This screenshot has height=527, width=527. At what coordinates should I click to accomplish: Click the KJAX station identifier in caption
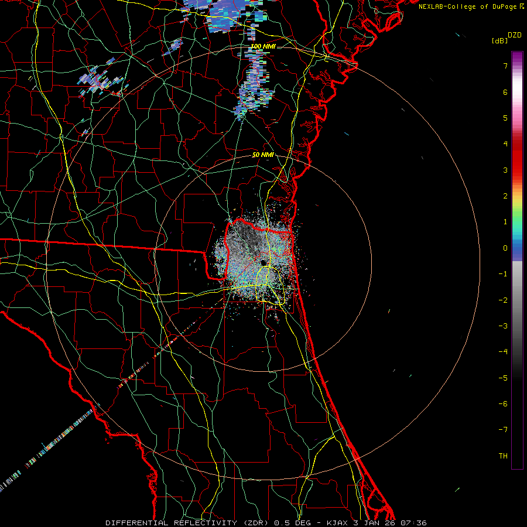(x=338, y=523)
